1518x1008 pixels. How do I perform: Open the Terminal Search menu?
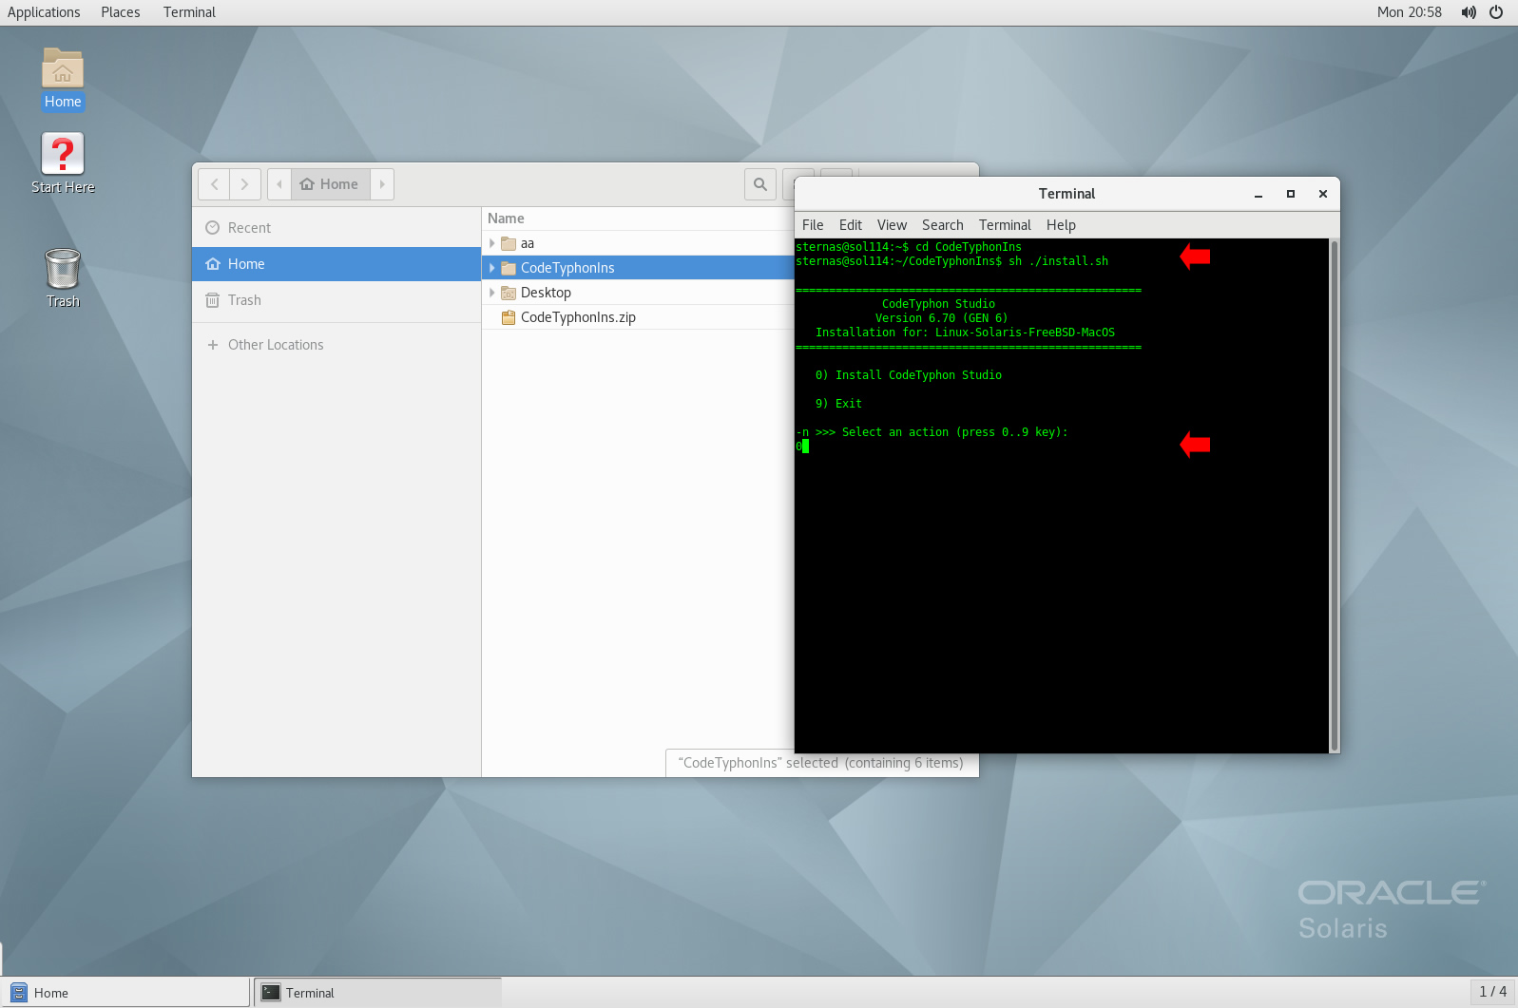943,225
